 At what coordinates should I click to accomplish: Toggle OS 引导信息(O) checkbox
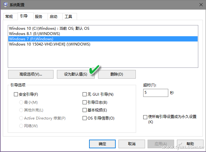coord(84,118)
